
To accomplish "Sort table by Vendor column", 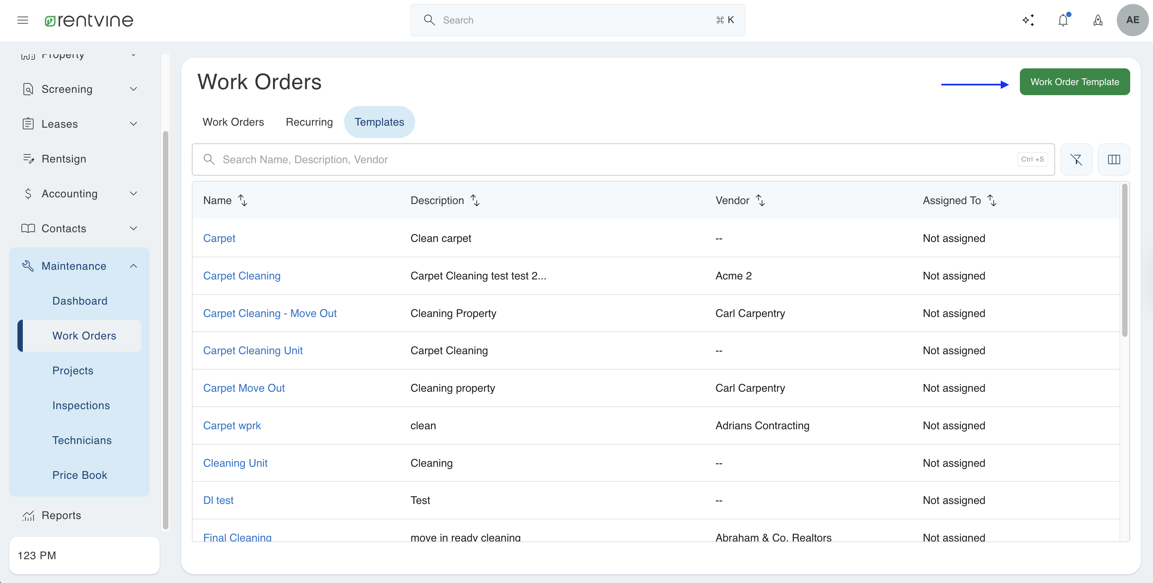I will [760, 200].
